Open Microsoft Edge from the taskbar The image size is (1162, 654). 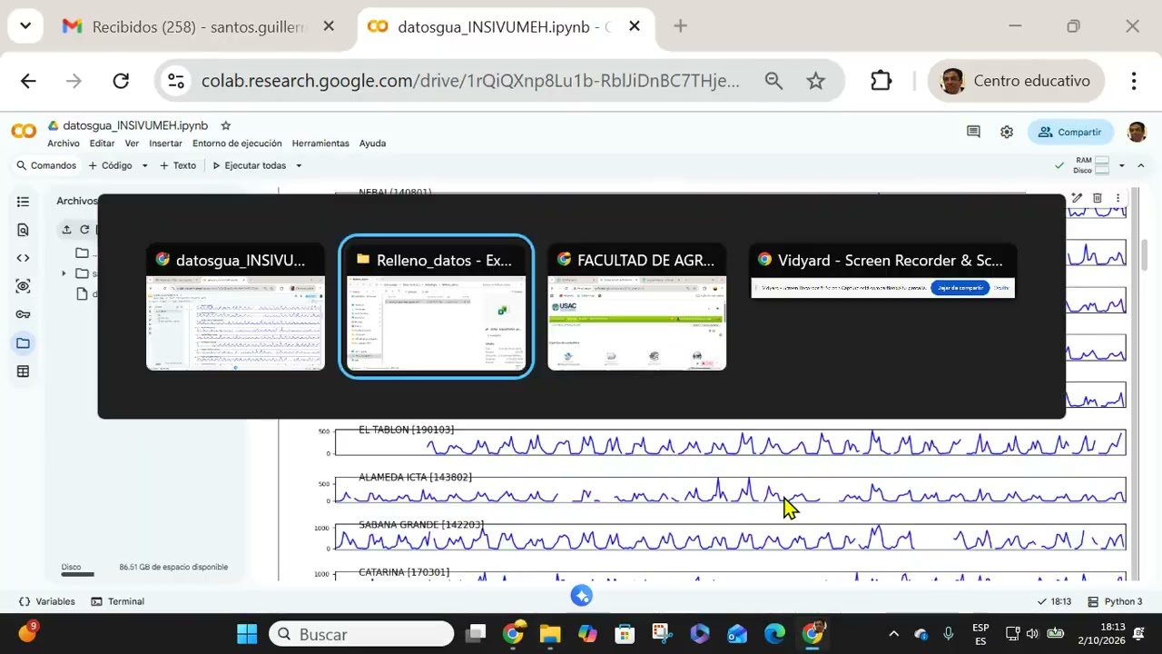[x=774, y=634]
